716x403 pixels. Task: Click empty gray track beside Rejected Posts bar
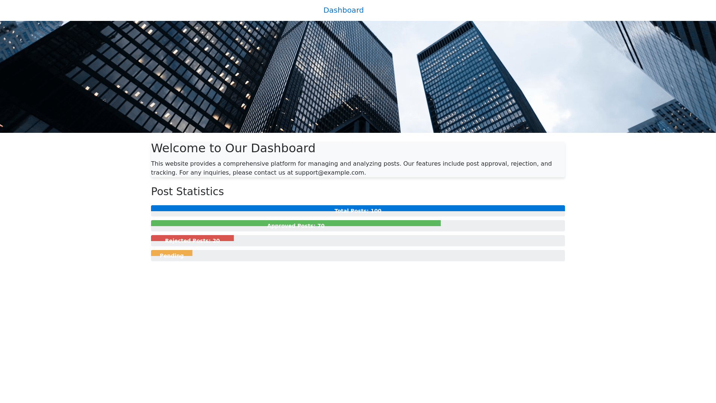click(x=399, y=241)
